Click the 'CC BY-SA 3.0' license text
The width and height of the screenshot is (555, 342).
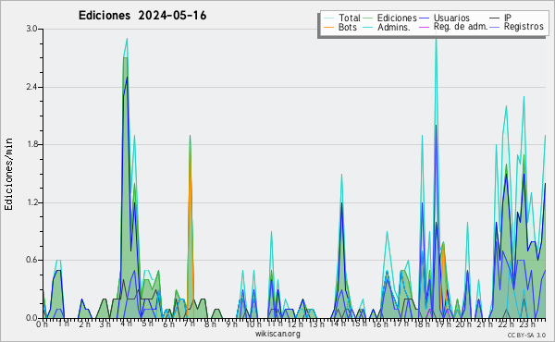pyautogui.click(x=526, y=335)
